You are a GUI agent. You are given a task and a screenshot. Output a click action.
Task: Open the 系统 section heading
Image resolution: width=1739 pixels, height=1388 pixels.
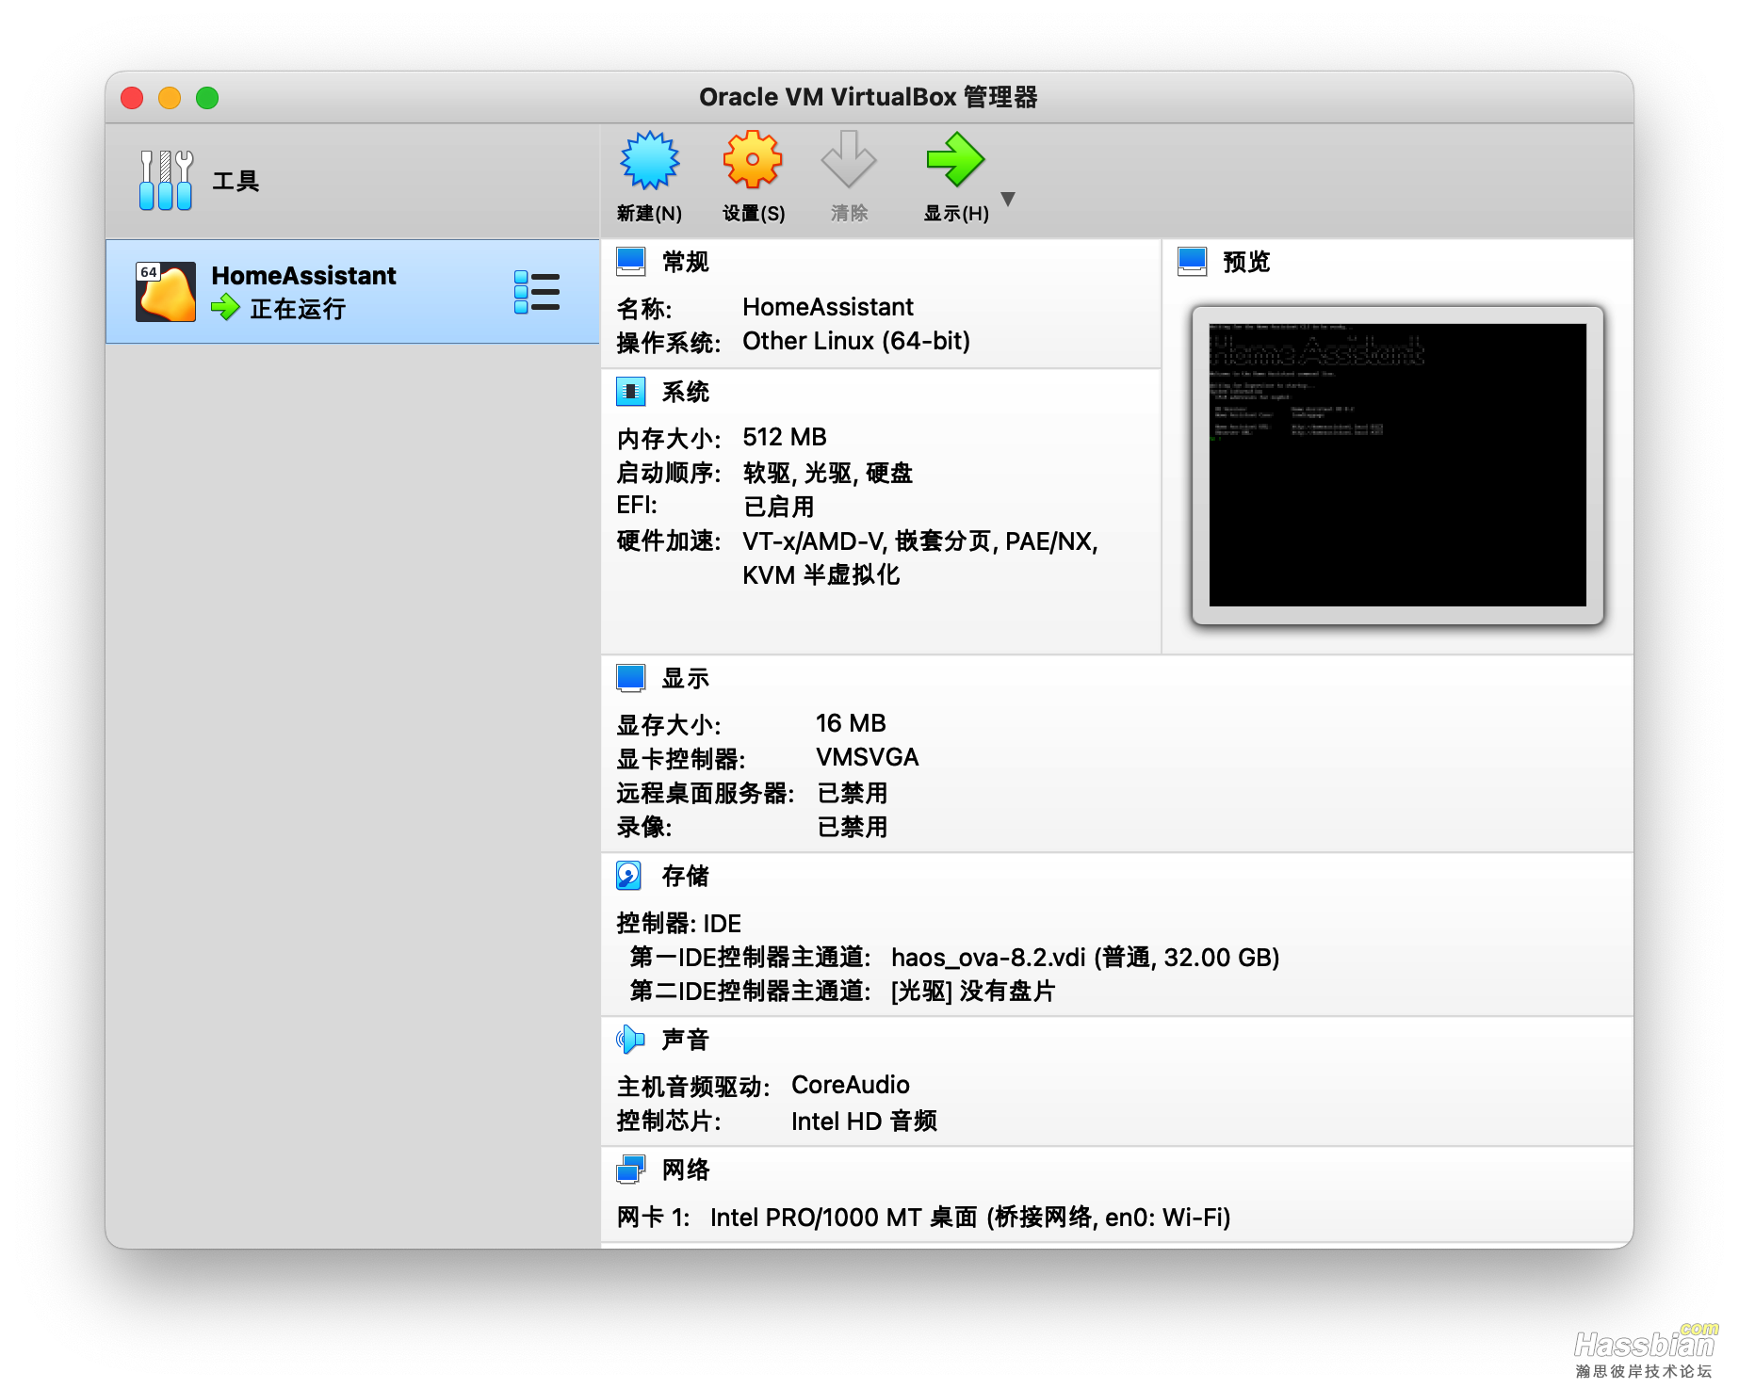click(685, 392)
